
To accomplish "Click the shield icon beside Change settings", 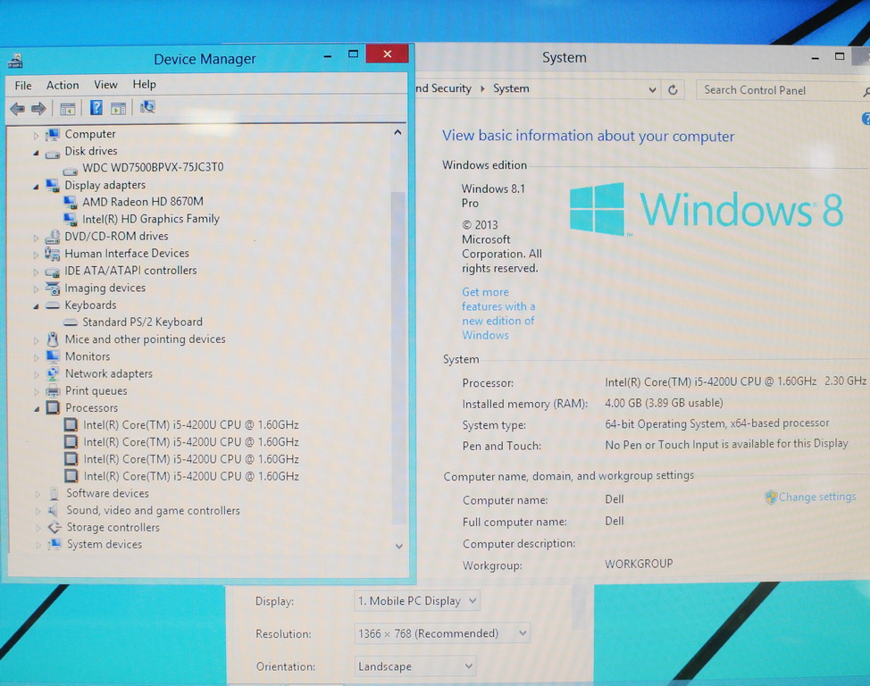I will (771, 498).
